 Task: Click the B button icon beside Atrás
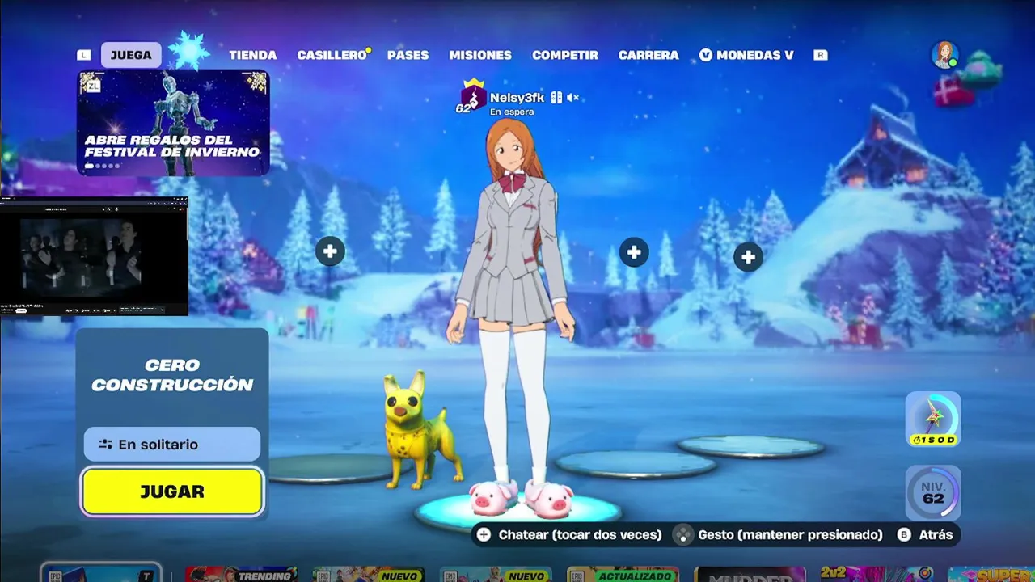click(904, 534)
